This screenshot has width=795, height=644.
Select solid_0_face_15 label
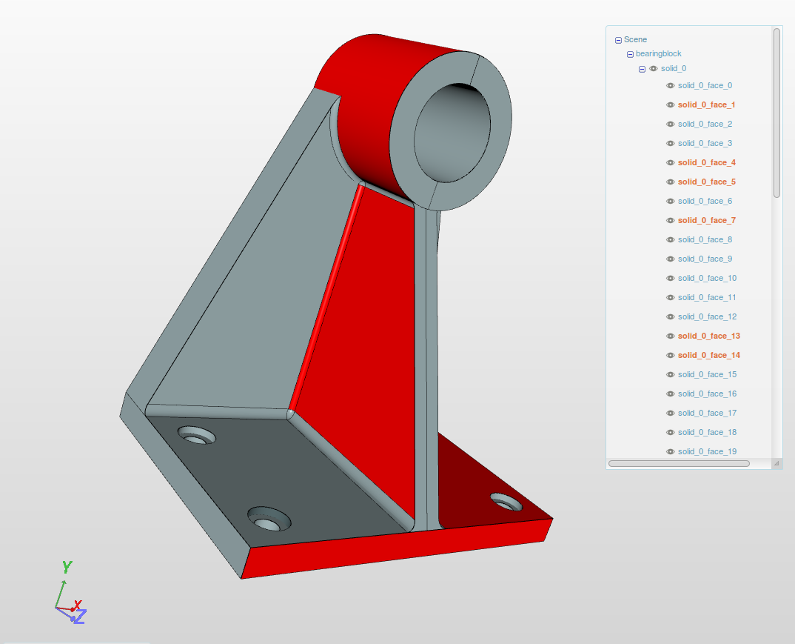click(x=708, y=375)
